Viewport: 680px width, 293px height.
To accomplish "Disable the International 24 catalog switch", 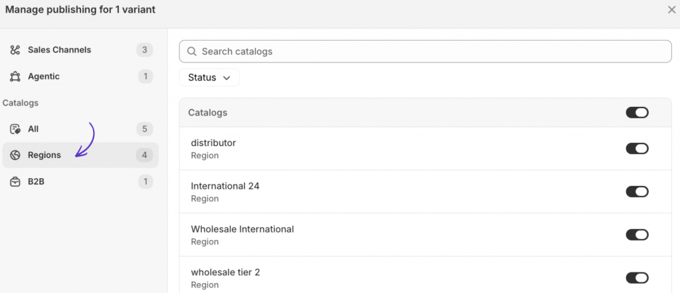I will (637, 191).
